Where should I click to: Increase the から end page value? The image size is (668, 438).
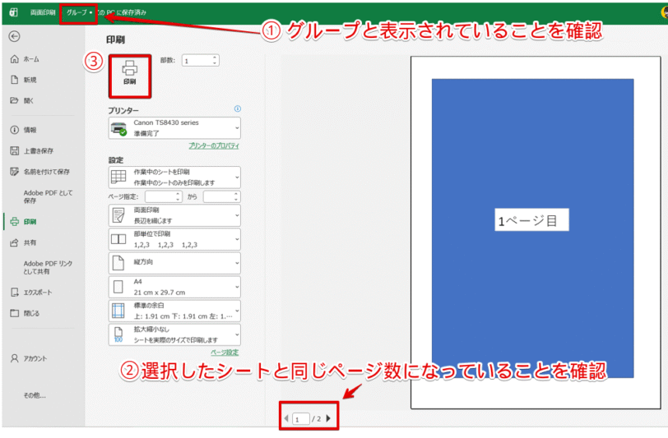(x=236, y=194)
